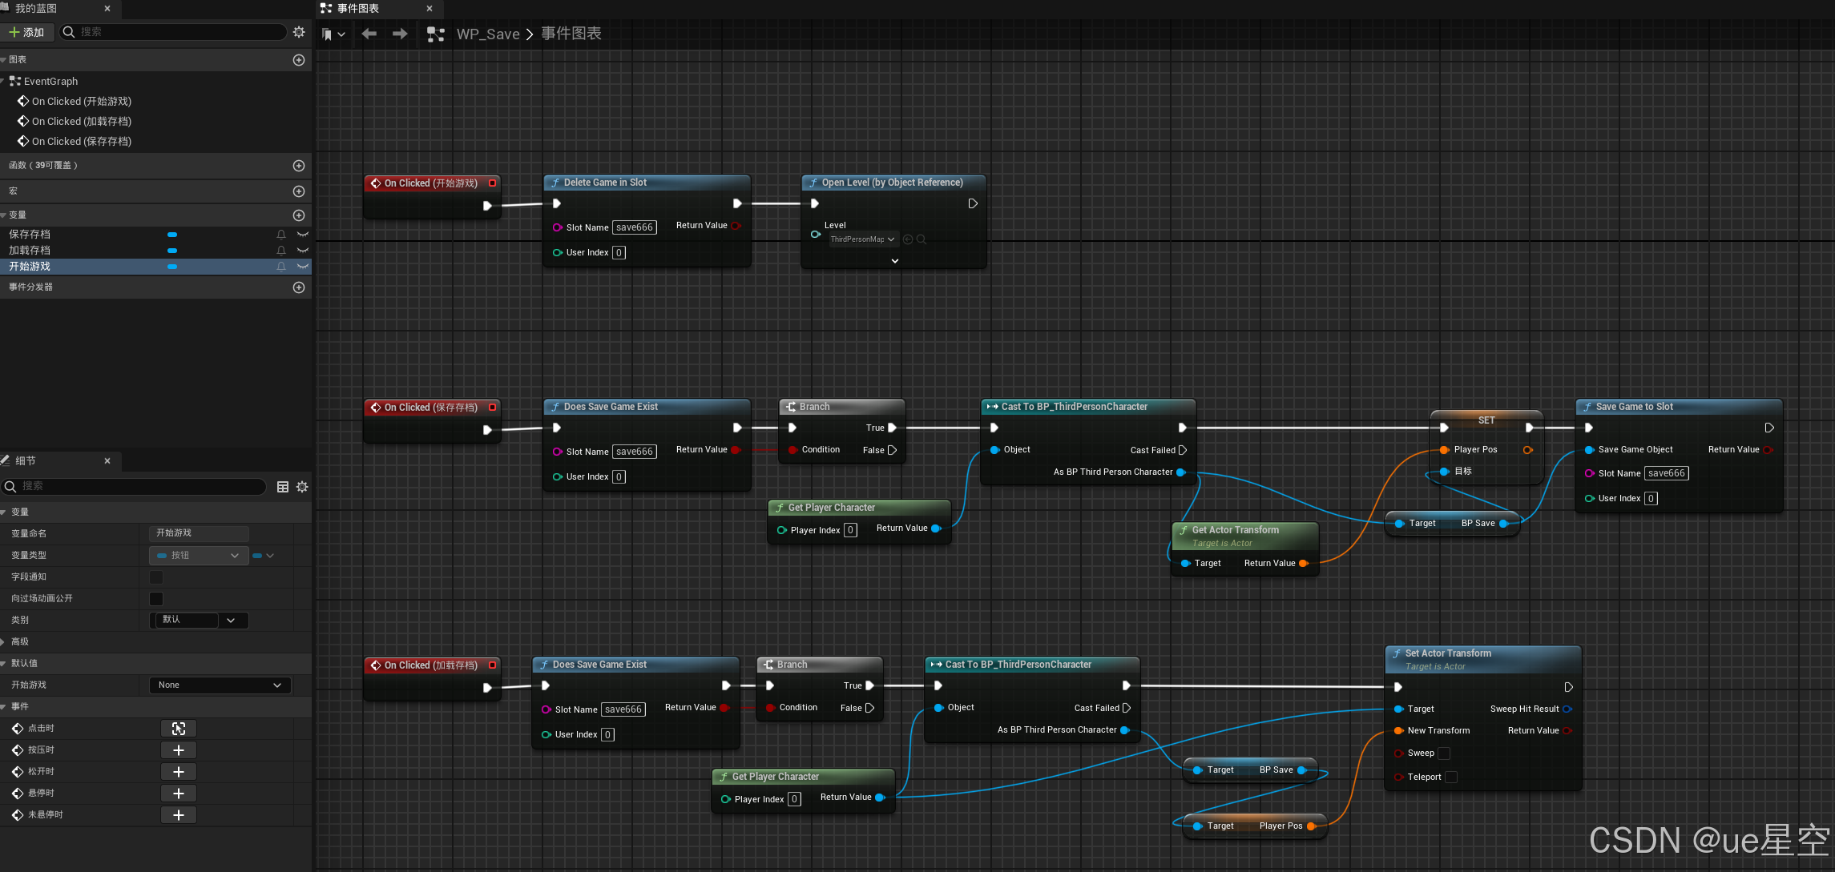
Task: Open the Details property matrix grid icon
Action: tap(283, 487)
